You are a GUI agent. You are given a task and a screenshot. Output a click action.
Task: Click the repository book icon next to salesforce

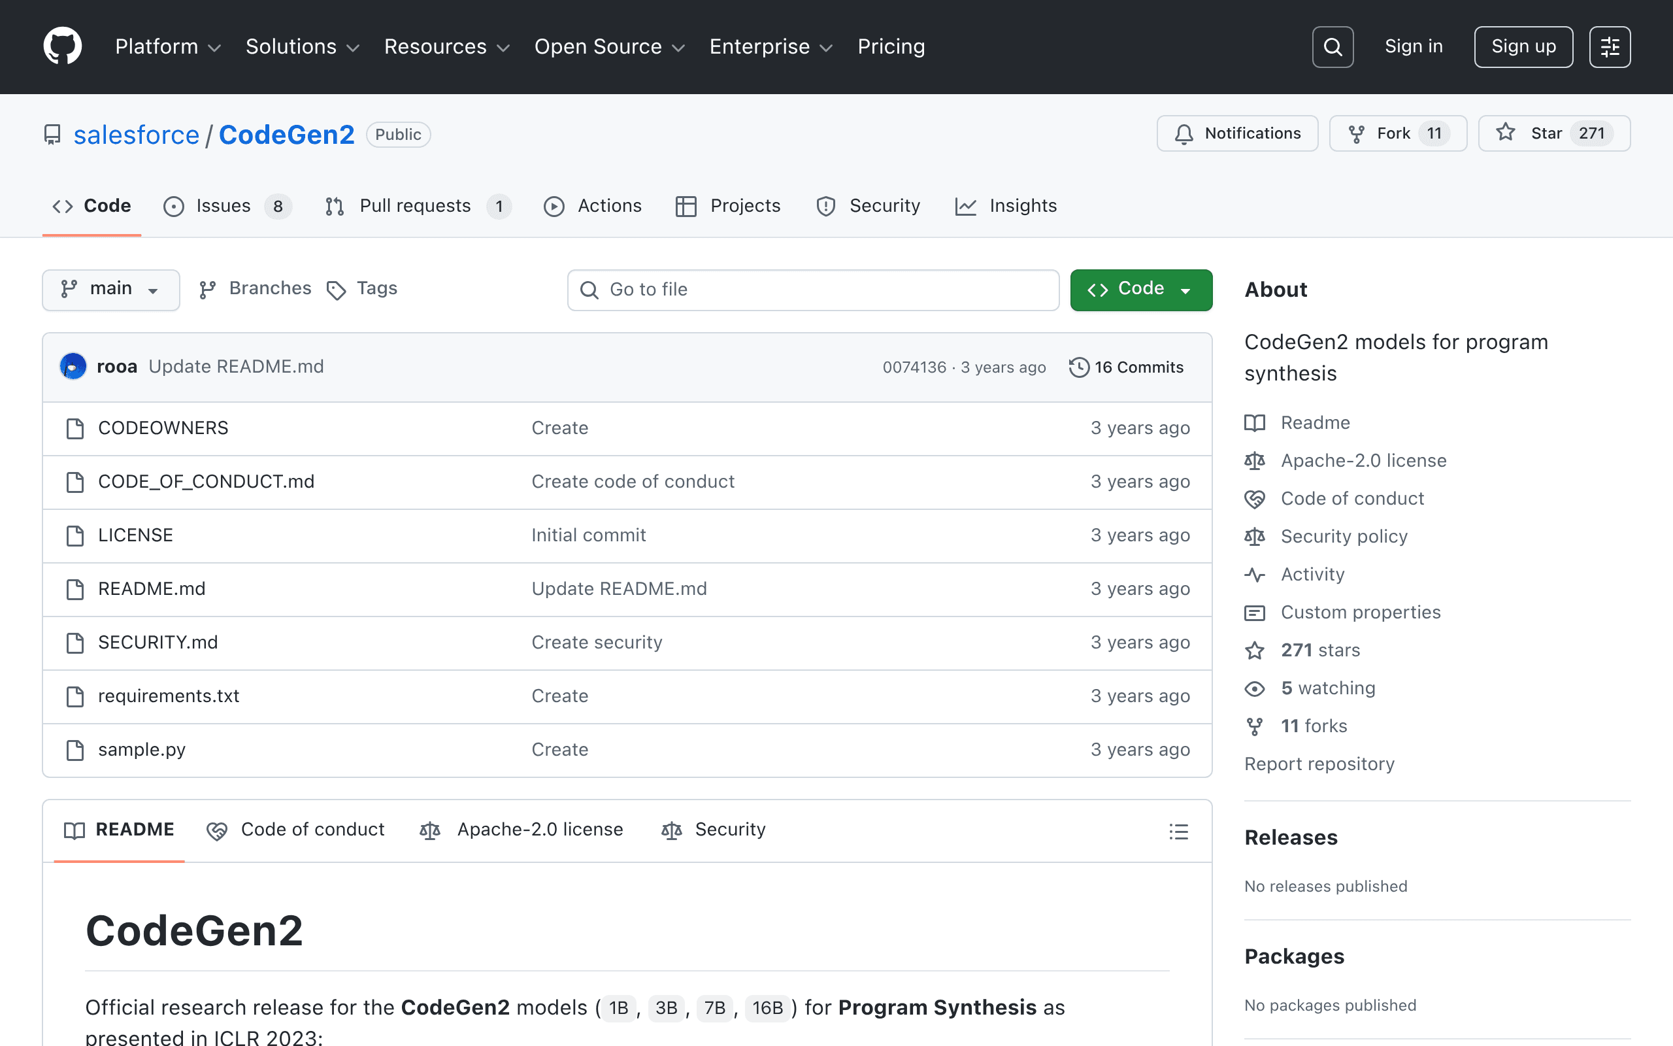(52, 134)
